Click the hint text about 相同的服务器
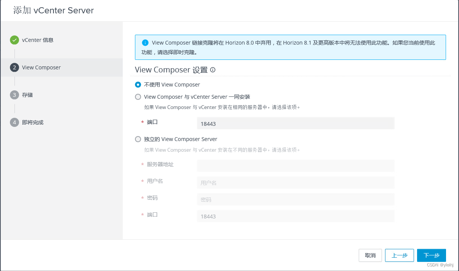Image resolution: width=459 pixels, height=271 pixels. click(x=222, y=107)
